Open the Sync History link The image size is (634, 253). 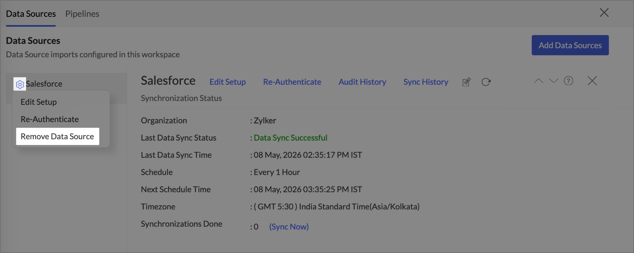(426, 82)
